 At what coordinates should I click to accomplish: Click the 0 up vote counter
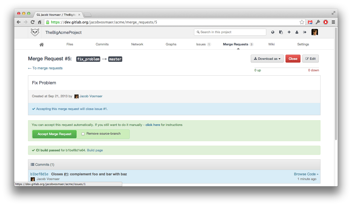coord(257,70)
